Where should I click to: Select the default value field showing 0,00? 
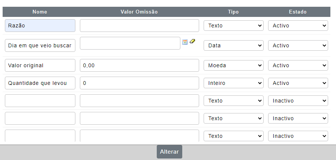[x=139, y=65]
